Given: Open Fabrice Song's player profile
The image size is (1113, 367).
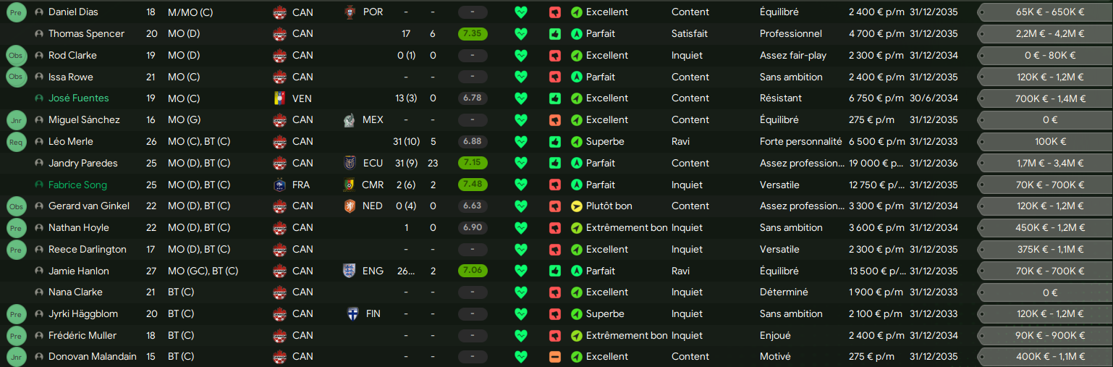Looking at the screenshot, I should (x=77, y=185).
